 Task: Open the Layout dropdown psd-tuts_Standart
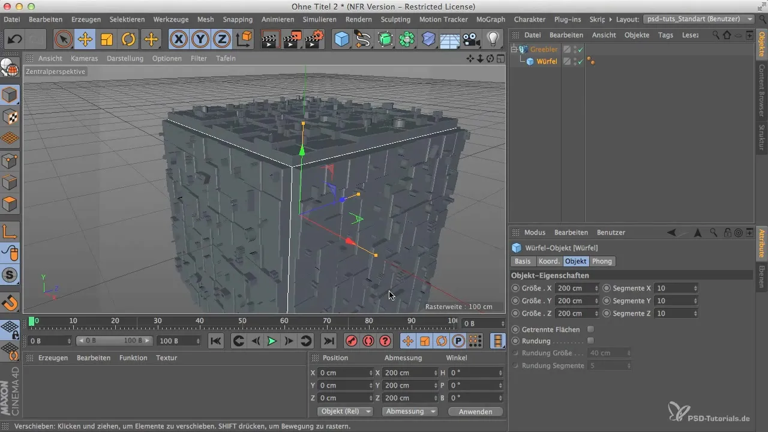[x=698, y=19]
